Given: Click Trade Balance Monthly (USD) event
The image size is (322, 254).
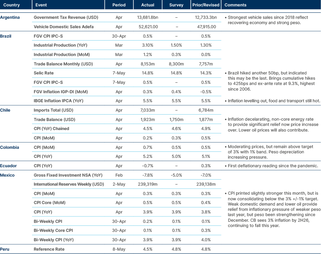Looking at the screenshot, I should click(x=63, y=64).
